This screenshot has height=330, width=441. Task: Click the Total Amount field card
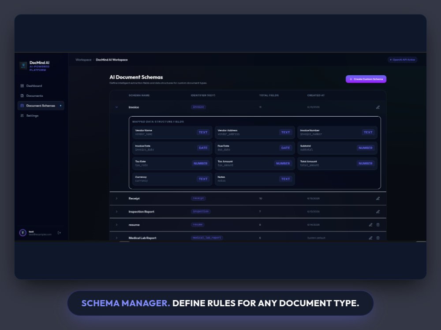point(337,164)
